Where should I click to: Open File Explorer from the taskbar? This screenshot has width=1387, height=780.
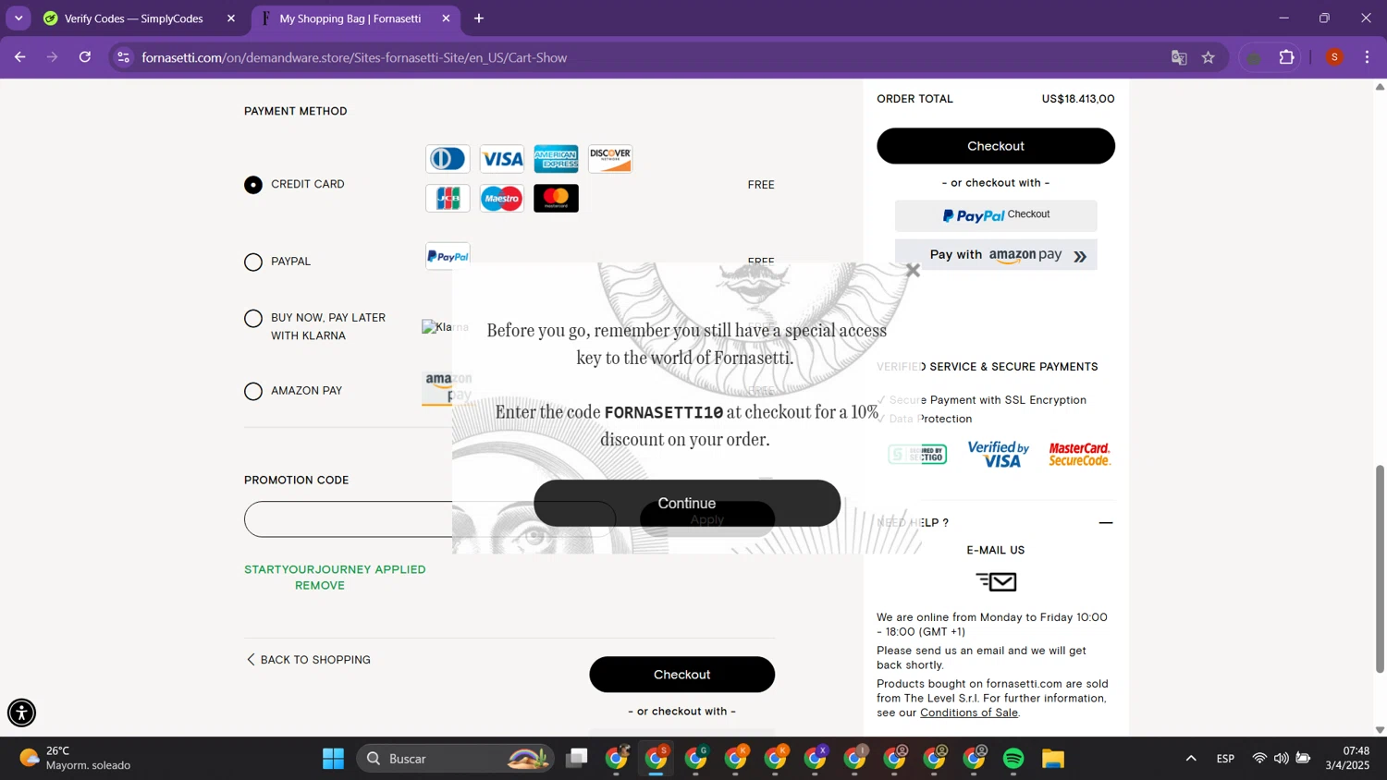(x=1053, y=759)
